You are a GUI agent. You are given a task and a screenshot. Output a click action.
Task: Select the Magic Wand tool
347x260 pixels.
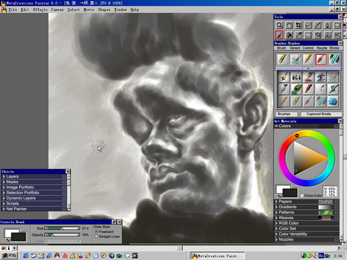318,25
